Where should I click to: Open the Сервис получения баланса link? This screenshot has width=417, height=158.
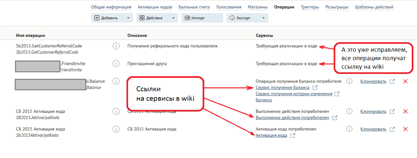[282, 87]
